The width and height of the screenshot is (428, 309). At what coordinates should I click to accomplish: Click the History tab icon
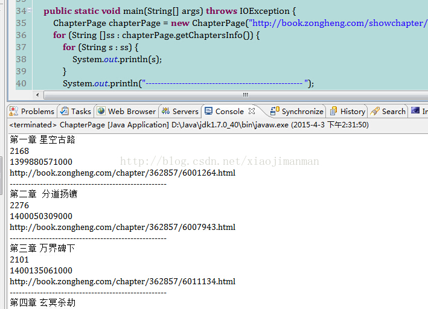334,111
